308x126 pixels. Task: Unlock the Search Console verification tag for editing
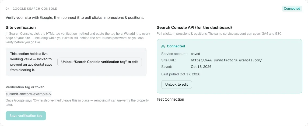(100, 62)
